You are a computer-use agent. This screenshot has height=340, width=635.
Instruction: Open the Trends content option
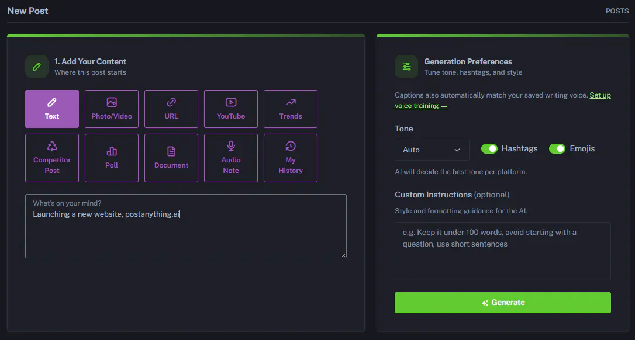pos(291,109)
